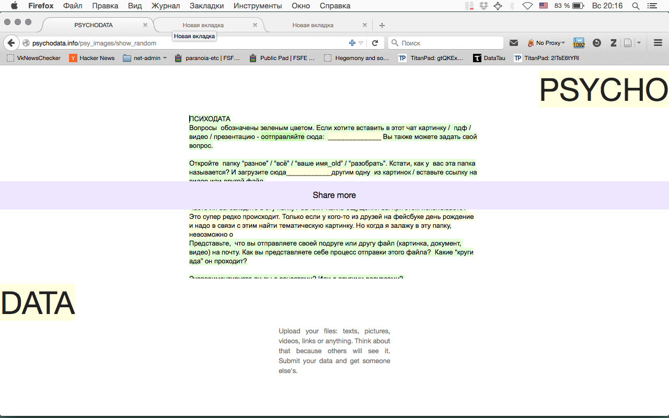Image resolution: width=669 pixels, height=418 pixels.
Task: Click the blue plus icon in URL bar
Action: pos(352,43)
